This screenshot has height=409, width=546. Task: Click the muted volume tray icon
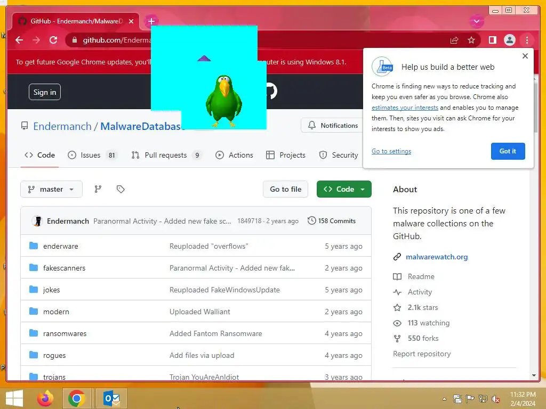pyautogui.click(x=496, y=399)
